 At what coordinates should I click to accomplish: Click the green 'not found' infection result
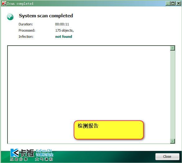64,37
